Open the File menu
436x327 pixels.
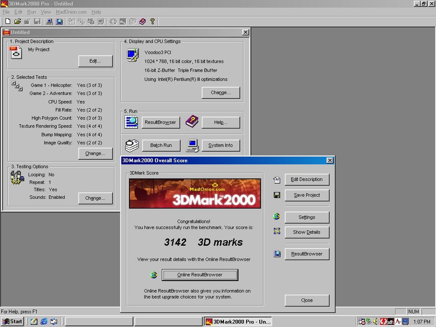click(x=6, y=12)
